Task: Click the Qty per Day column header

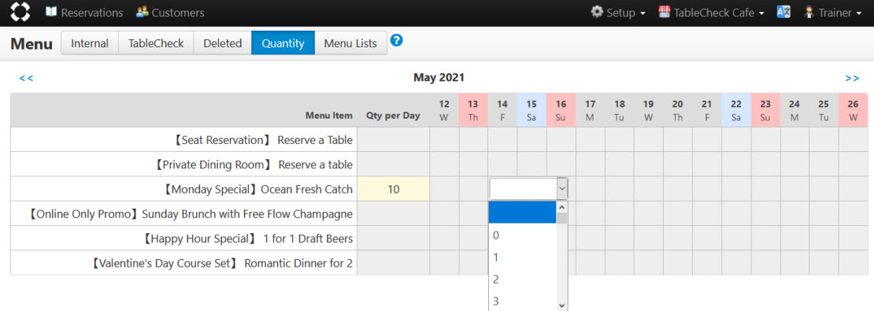Action: pos(393,116)
